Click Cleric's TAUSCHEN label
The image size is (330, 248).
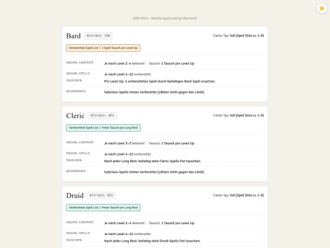[74, 160]
